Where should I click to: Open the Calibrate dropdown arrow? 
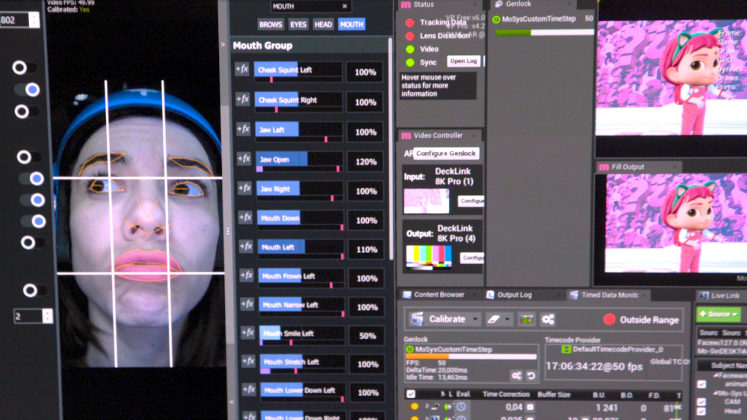coord(476,319)
